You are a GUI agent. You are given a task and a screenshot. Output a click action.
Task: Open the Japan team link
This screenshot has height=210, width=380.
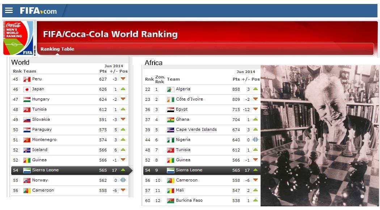coord(38,89)
